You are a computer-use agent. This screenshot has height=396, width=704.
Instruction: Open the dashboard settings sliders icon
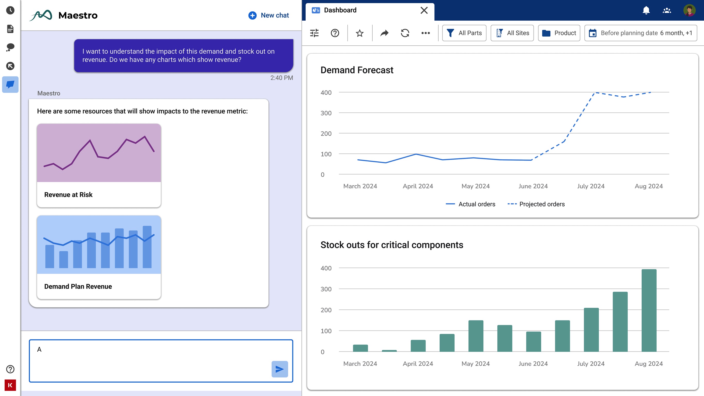(314, 33)
